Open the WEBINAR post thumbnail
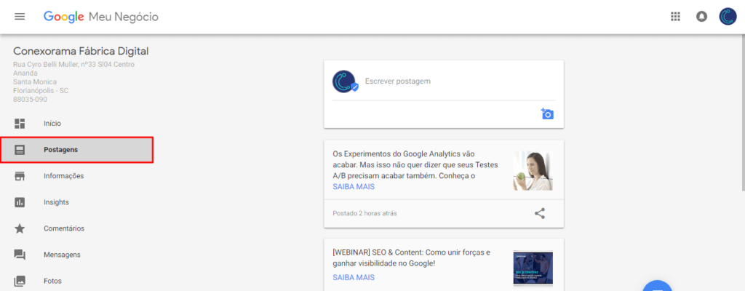745x291 pixels. (533, 268)
